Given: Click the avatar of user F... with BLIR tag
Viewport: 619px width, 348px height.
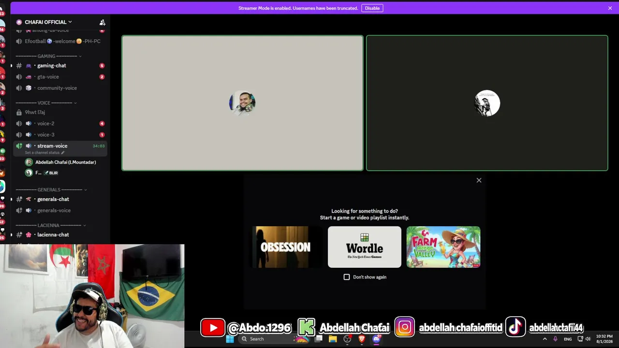Looking at the screenshot, I should pos(29,173).
